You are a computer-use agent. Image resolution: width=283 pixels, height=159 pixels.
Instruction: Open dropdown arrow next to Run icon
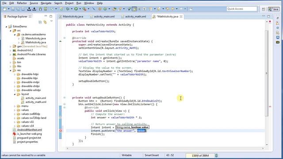80,9
